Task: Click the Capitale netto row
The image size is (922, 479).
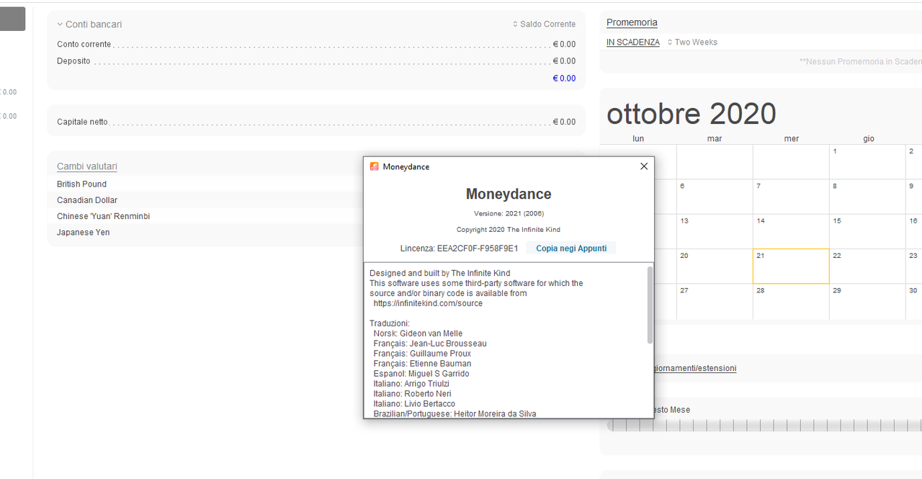Action: (316, 122)
